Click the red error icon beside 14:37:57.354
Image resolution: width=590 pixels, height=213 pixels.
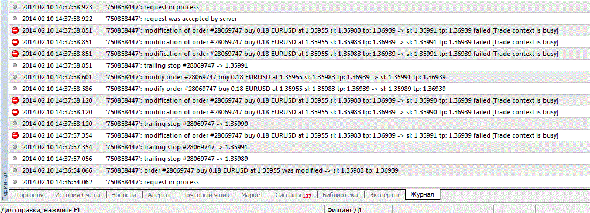15,135
